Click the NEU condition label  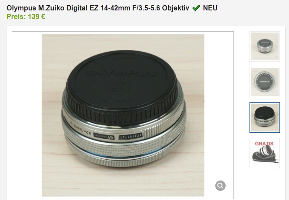[x=210, y=8]
